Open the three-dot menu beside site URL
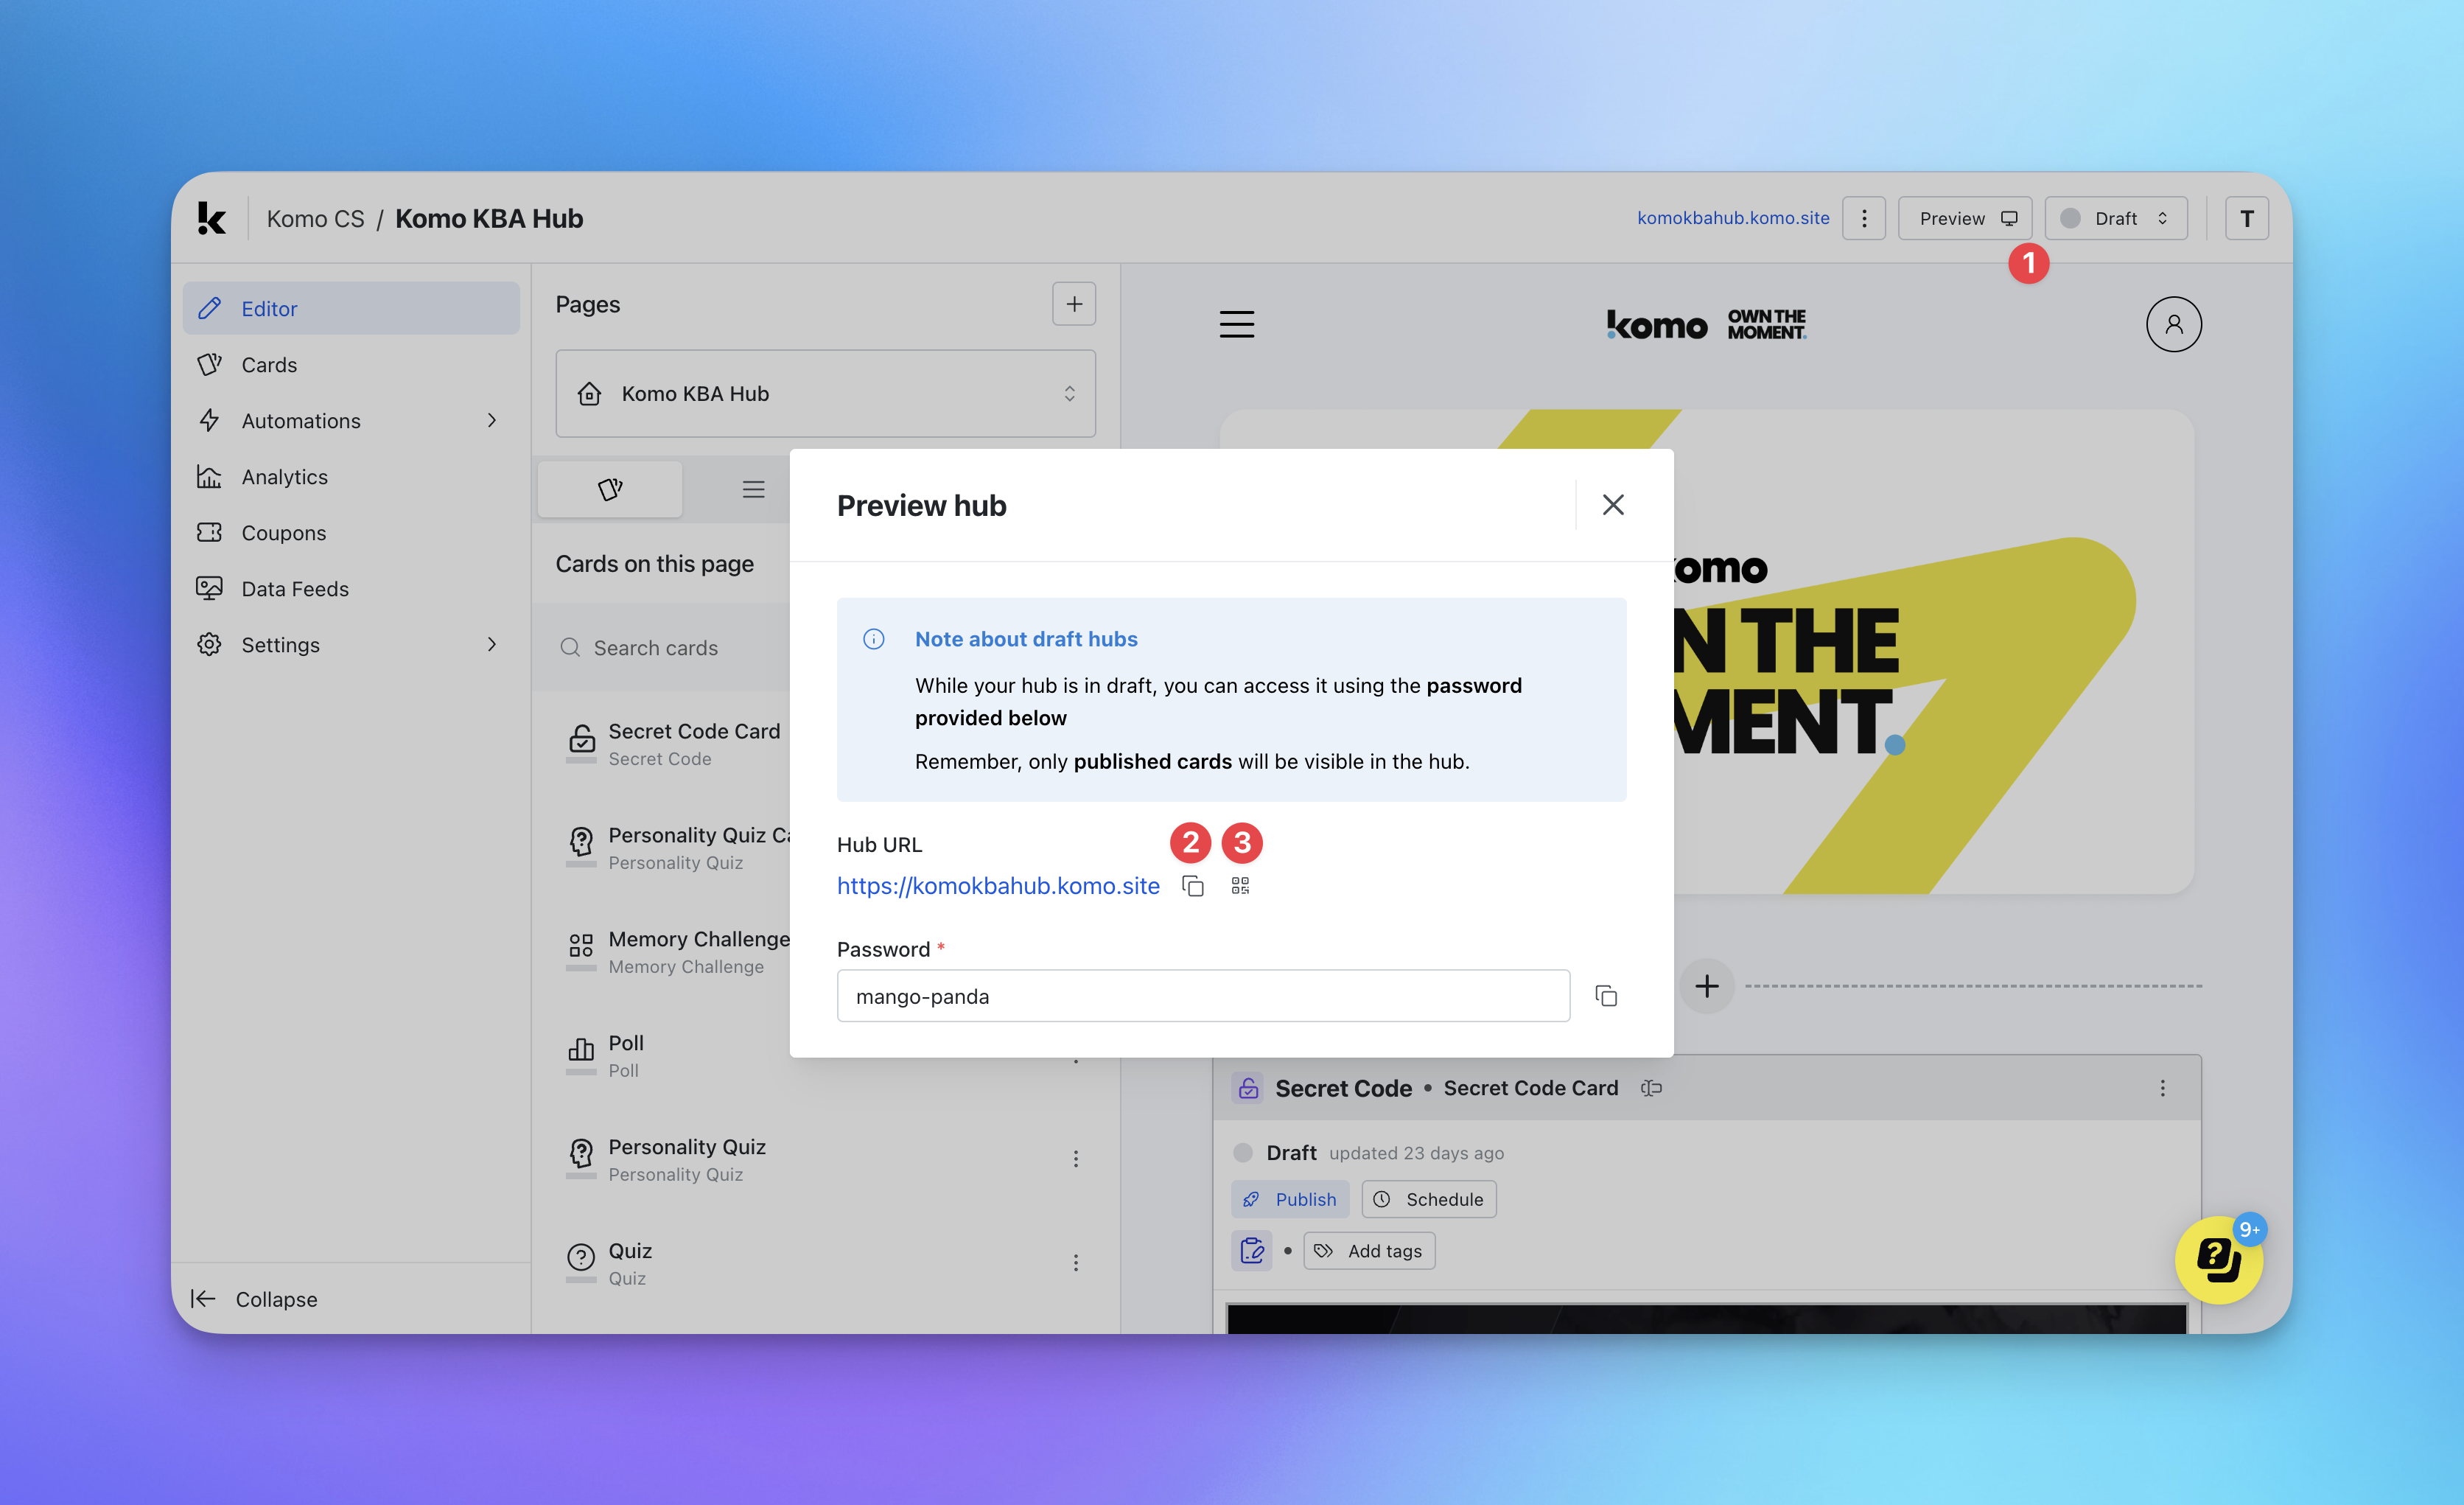 pyautogui.click(x=1863, y=218)
